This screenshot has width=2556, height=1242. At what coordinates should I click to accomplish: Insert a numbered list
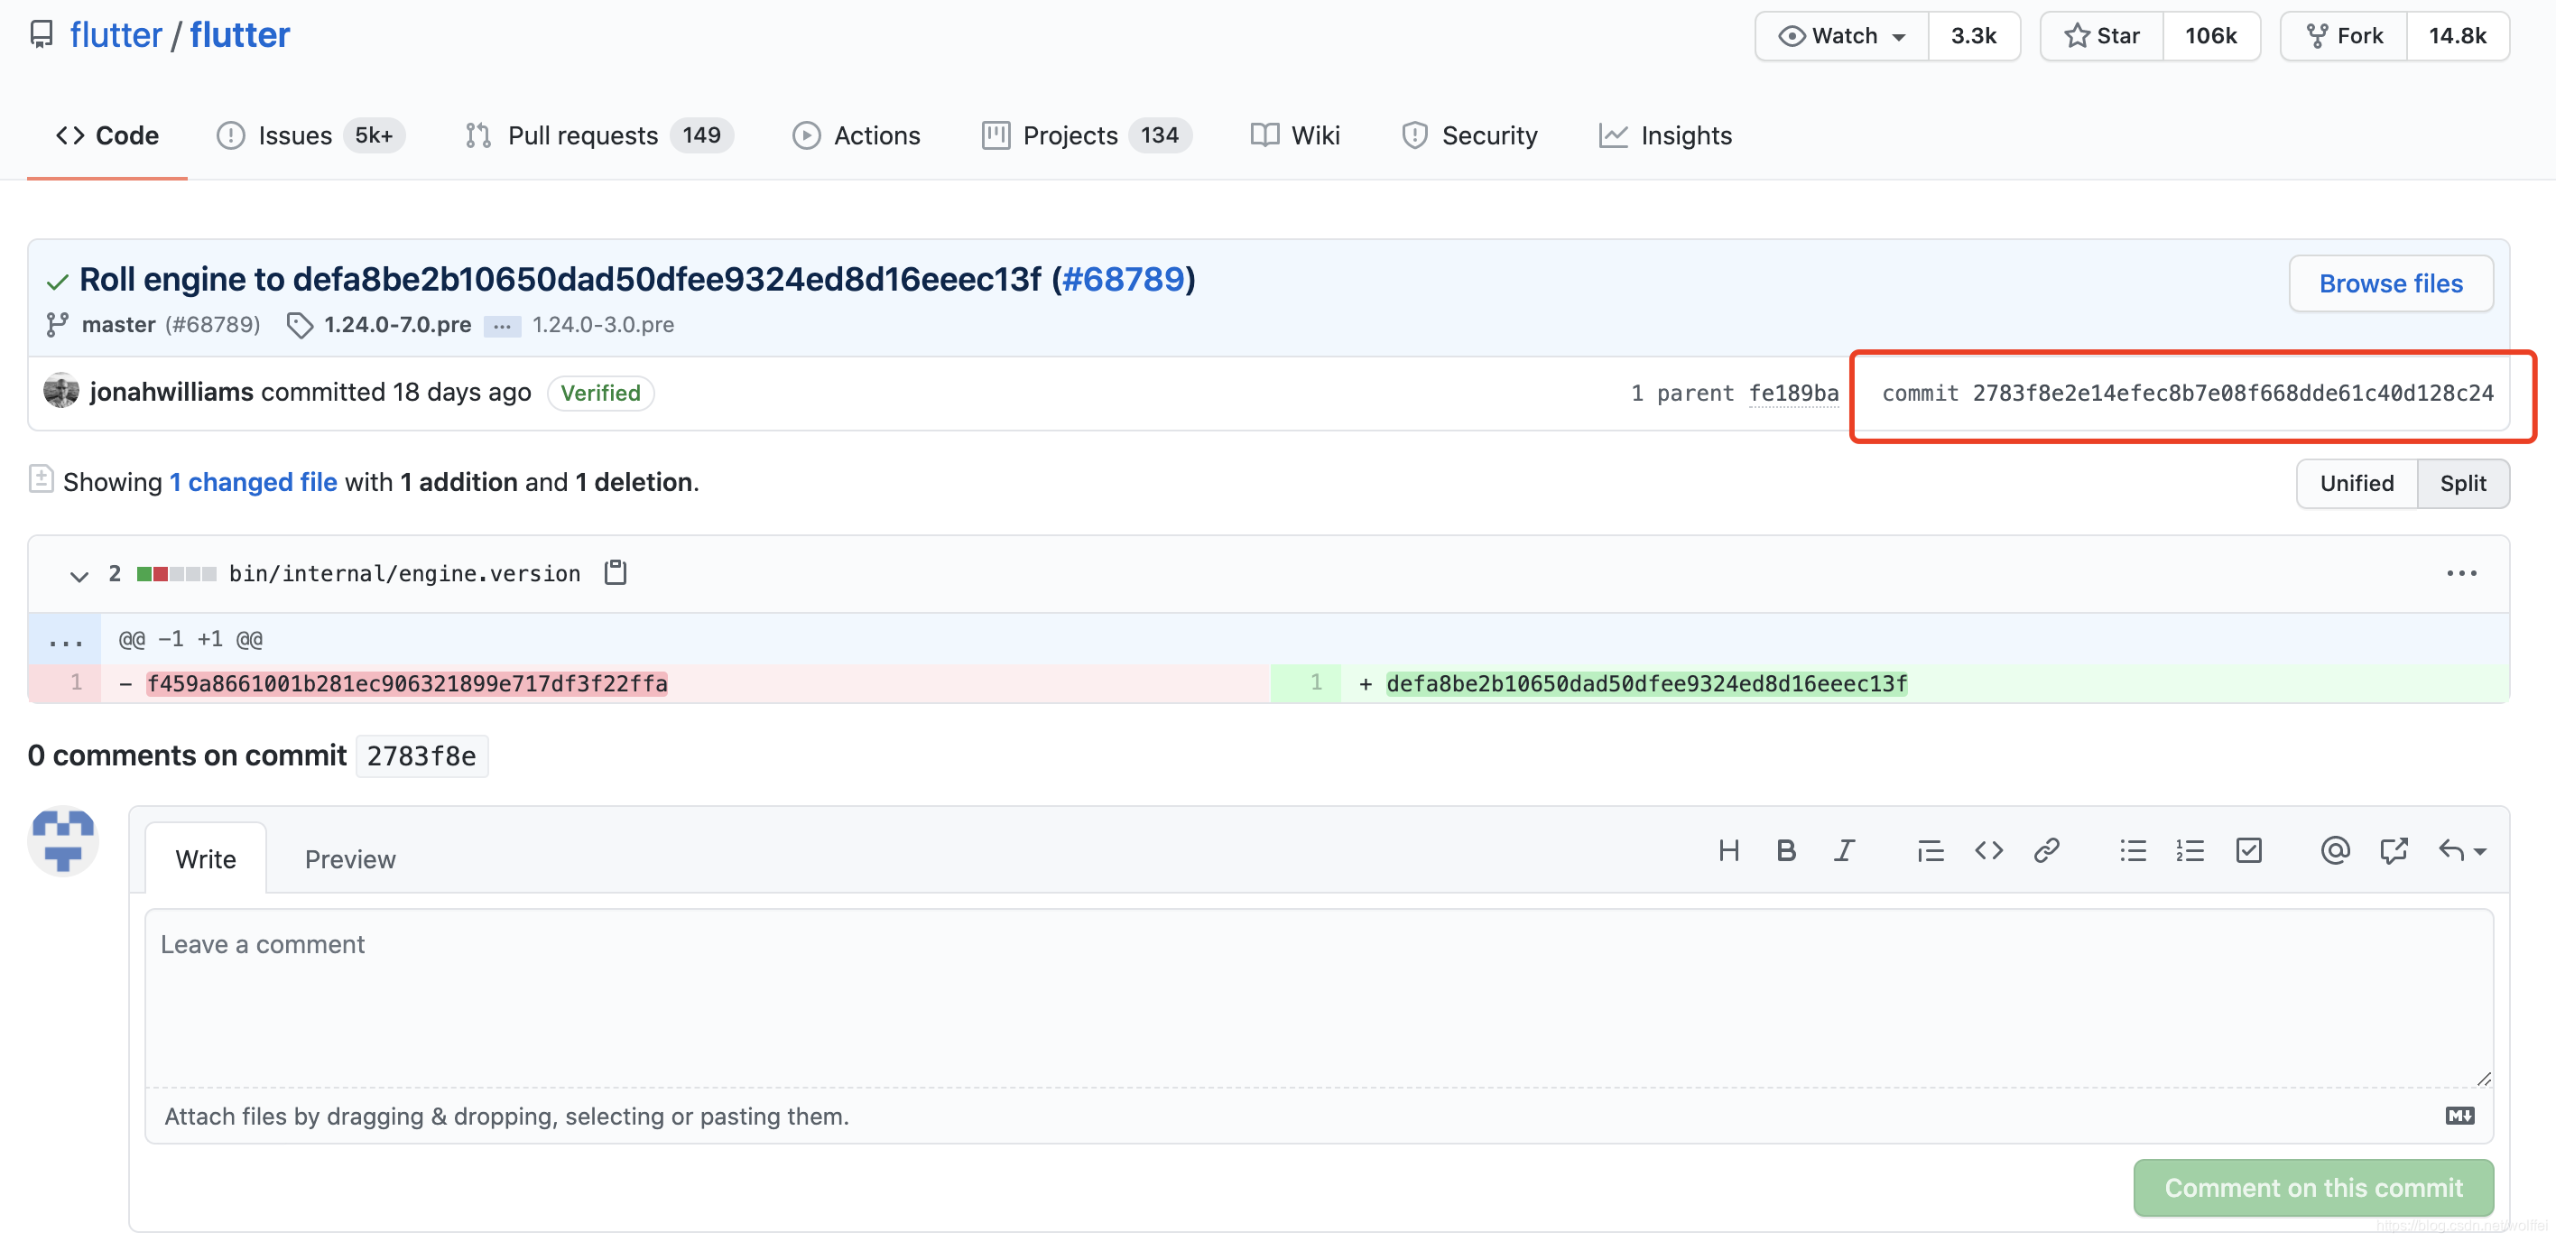click(2190, 850)
